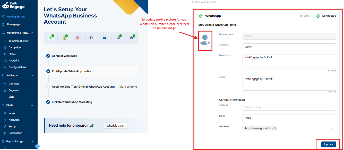Image resolution: width=344 pixels, height=150 pixels.
Task: Click the Bot Builder icon
Action: point(5,133)
